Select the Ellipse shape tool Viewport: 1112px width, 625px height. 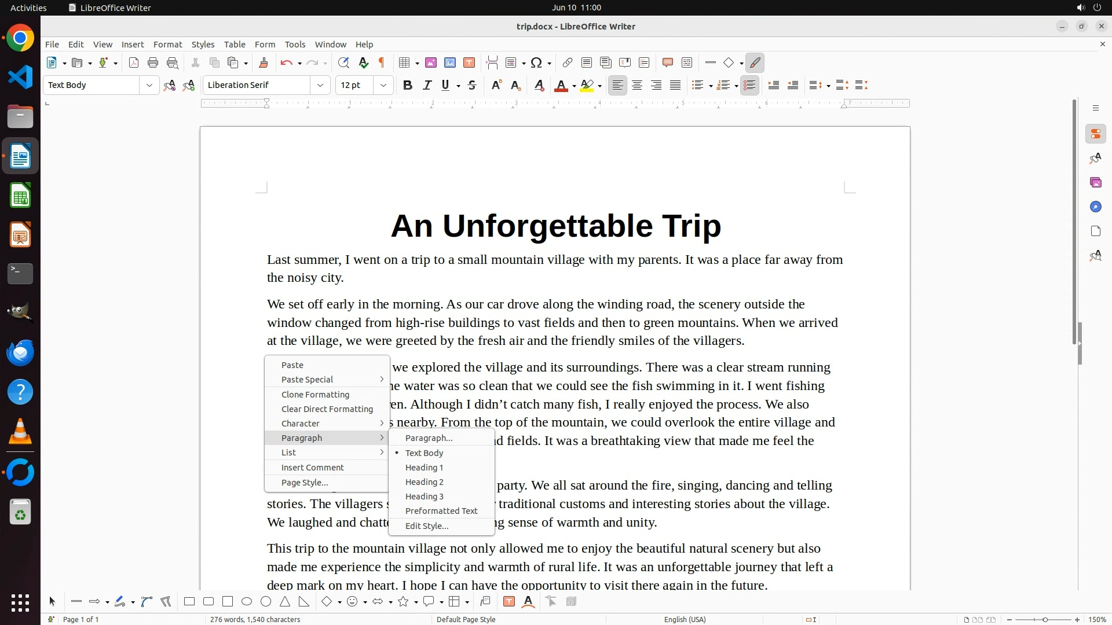click(247, 602)
